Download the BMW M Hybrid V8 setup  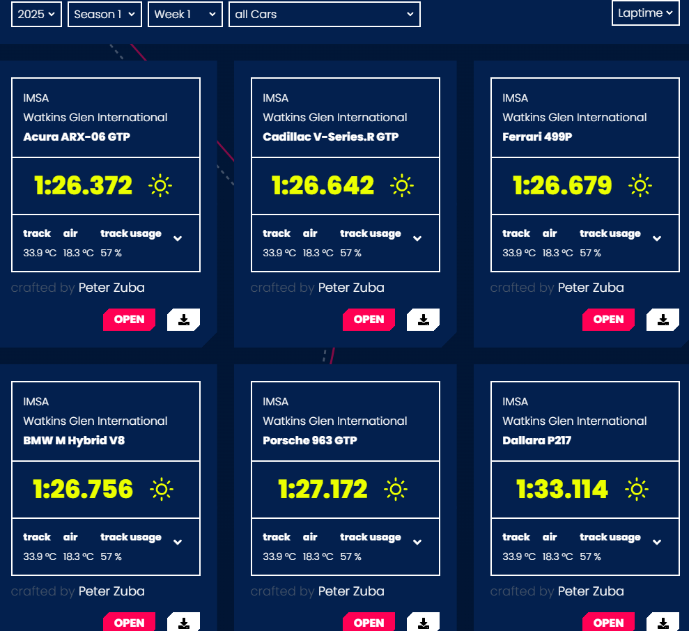[x=184, y=622]
